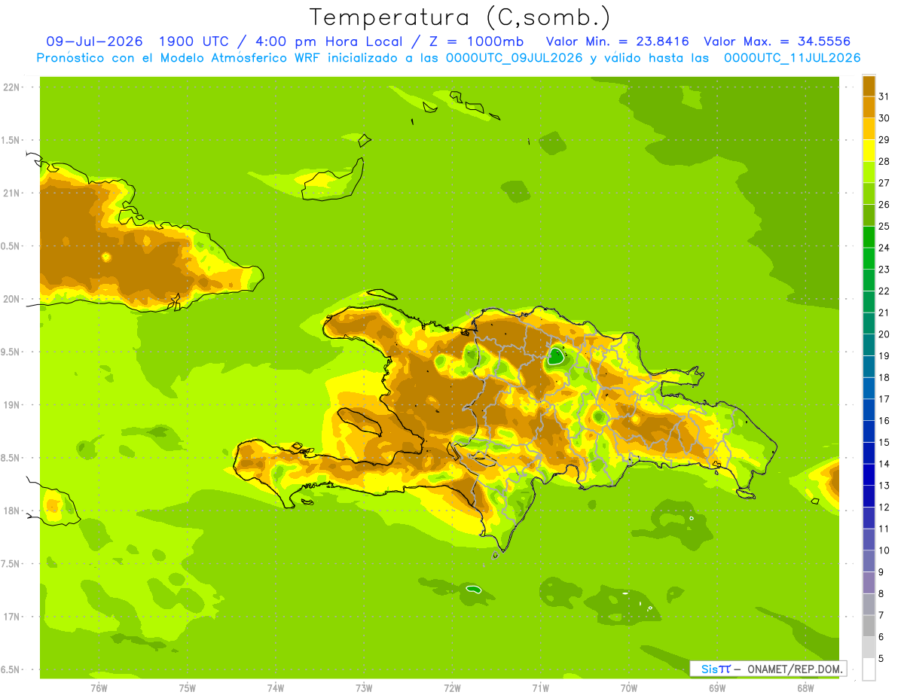This screenshot has width=904, height=698.
Task: Click the "18N" latitude label
Action: pyautogui.click(x=11, y=511)
